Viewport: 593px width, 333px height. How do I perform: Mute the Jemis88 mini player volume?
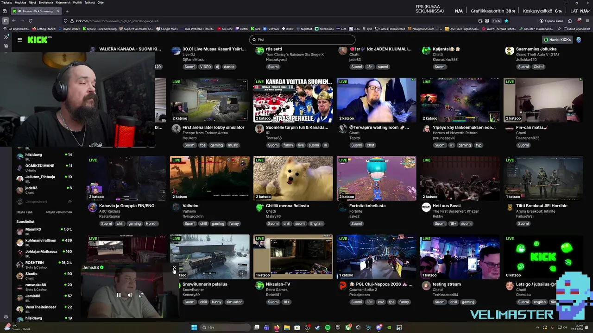pos(130,295)
